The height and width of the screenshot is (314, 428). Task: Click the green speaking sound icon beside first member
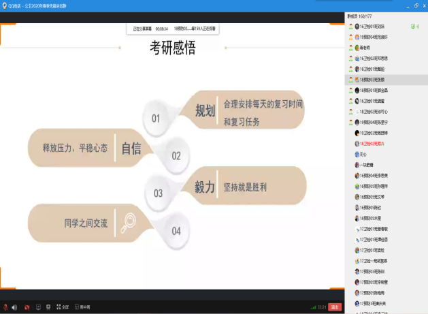click(x=418, y=27)
